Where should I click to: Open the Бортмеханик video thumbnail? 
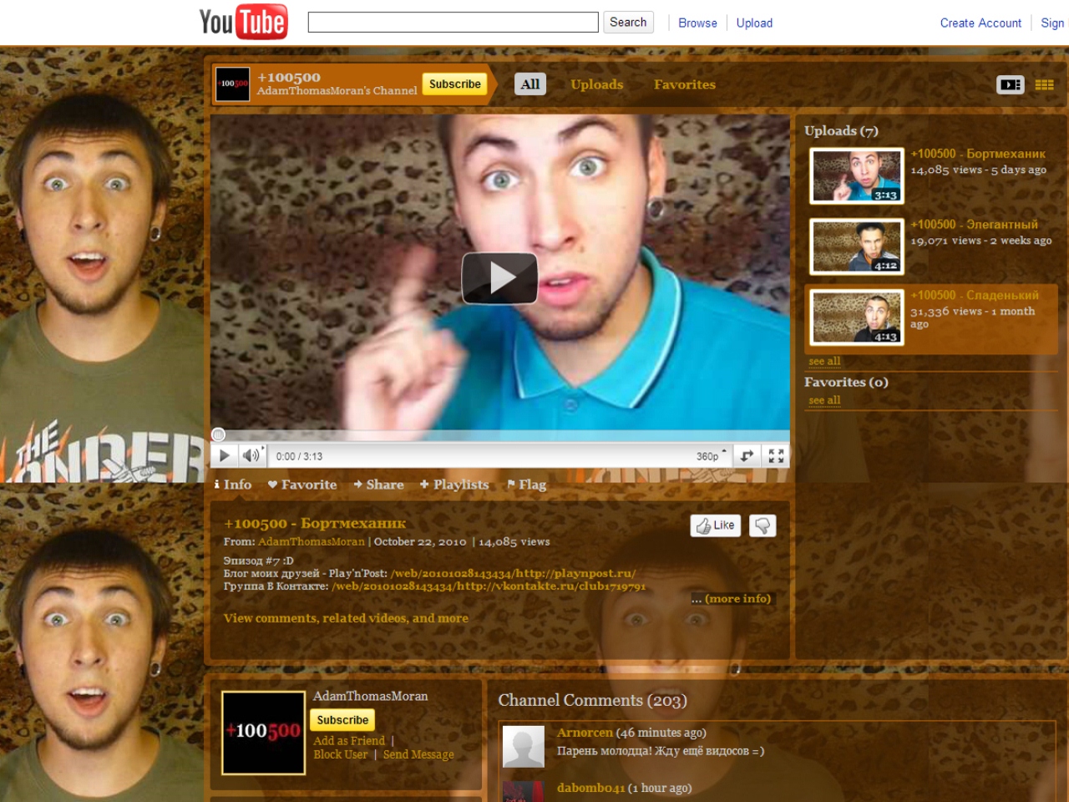click(857, 176)
